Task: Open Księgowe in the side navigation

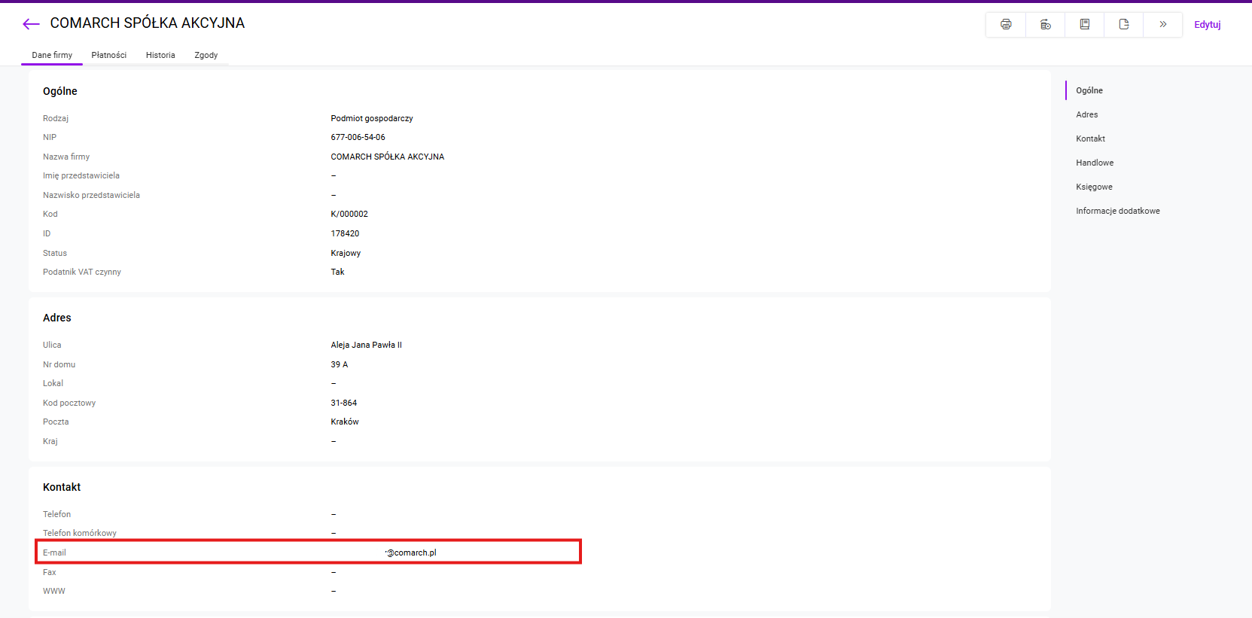Action: click(1094, 187)
